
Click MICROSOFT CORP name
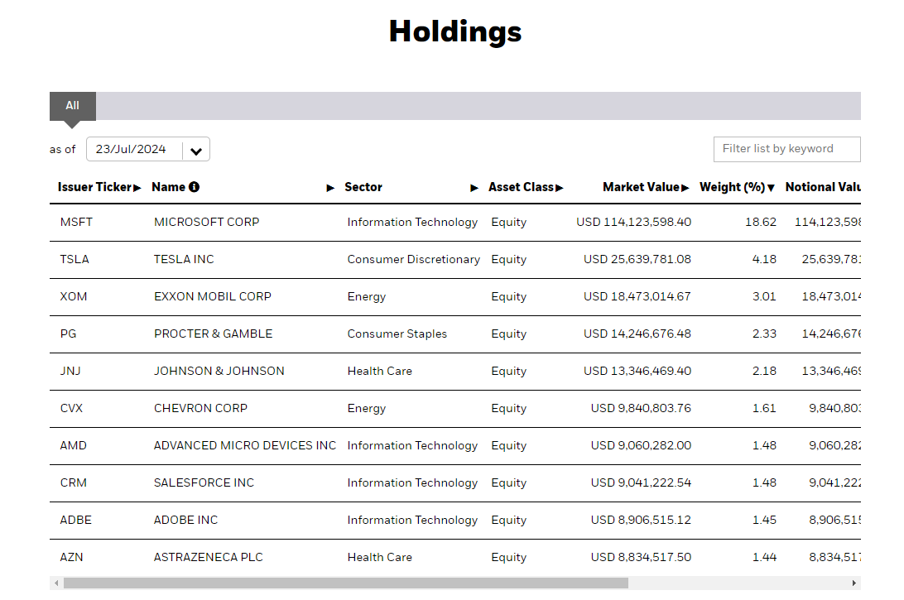206,223
